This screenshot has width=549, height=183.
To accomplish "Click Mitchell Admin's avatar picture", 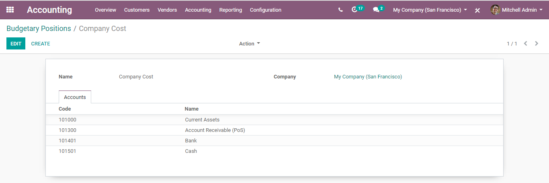I will (495, 10).
